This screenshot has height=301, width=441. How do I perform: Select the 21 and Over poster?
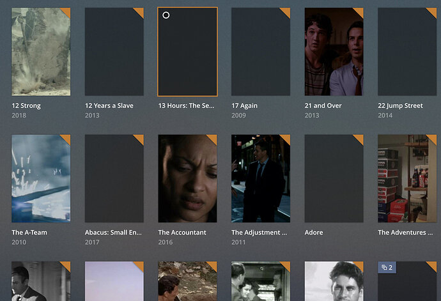[334, 52]
